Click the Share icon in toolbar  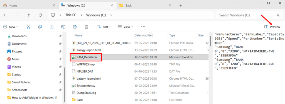point(75,27)
